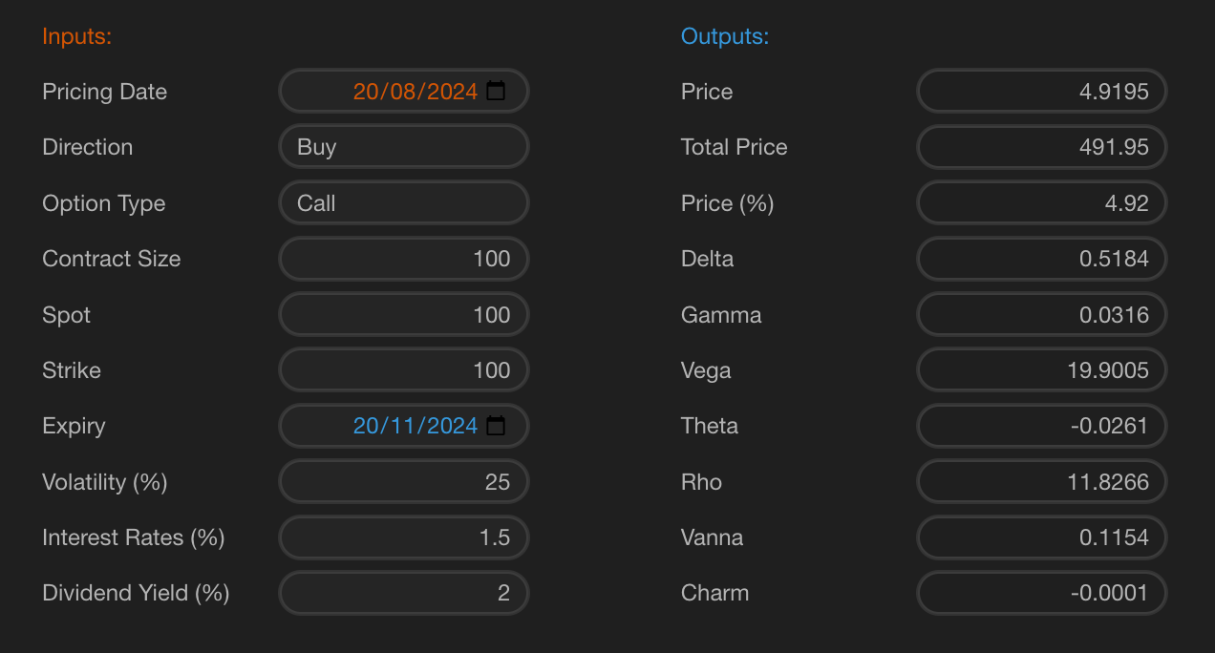Click the Expiry date field 20/11/2024
The width and height of the screenshot is (1215, 653).
415,426
